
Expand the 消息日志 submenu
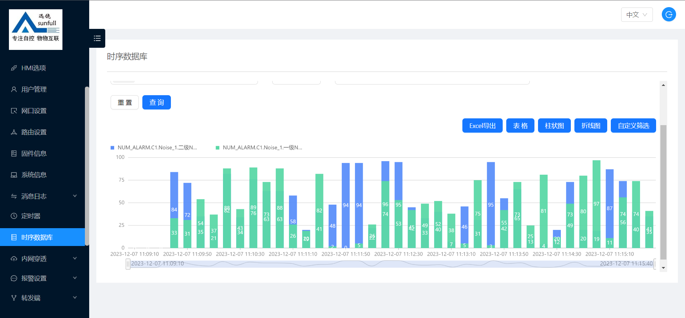pyautogui.click(x=75, y=196)
